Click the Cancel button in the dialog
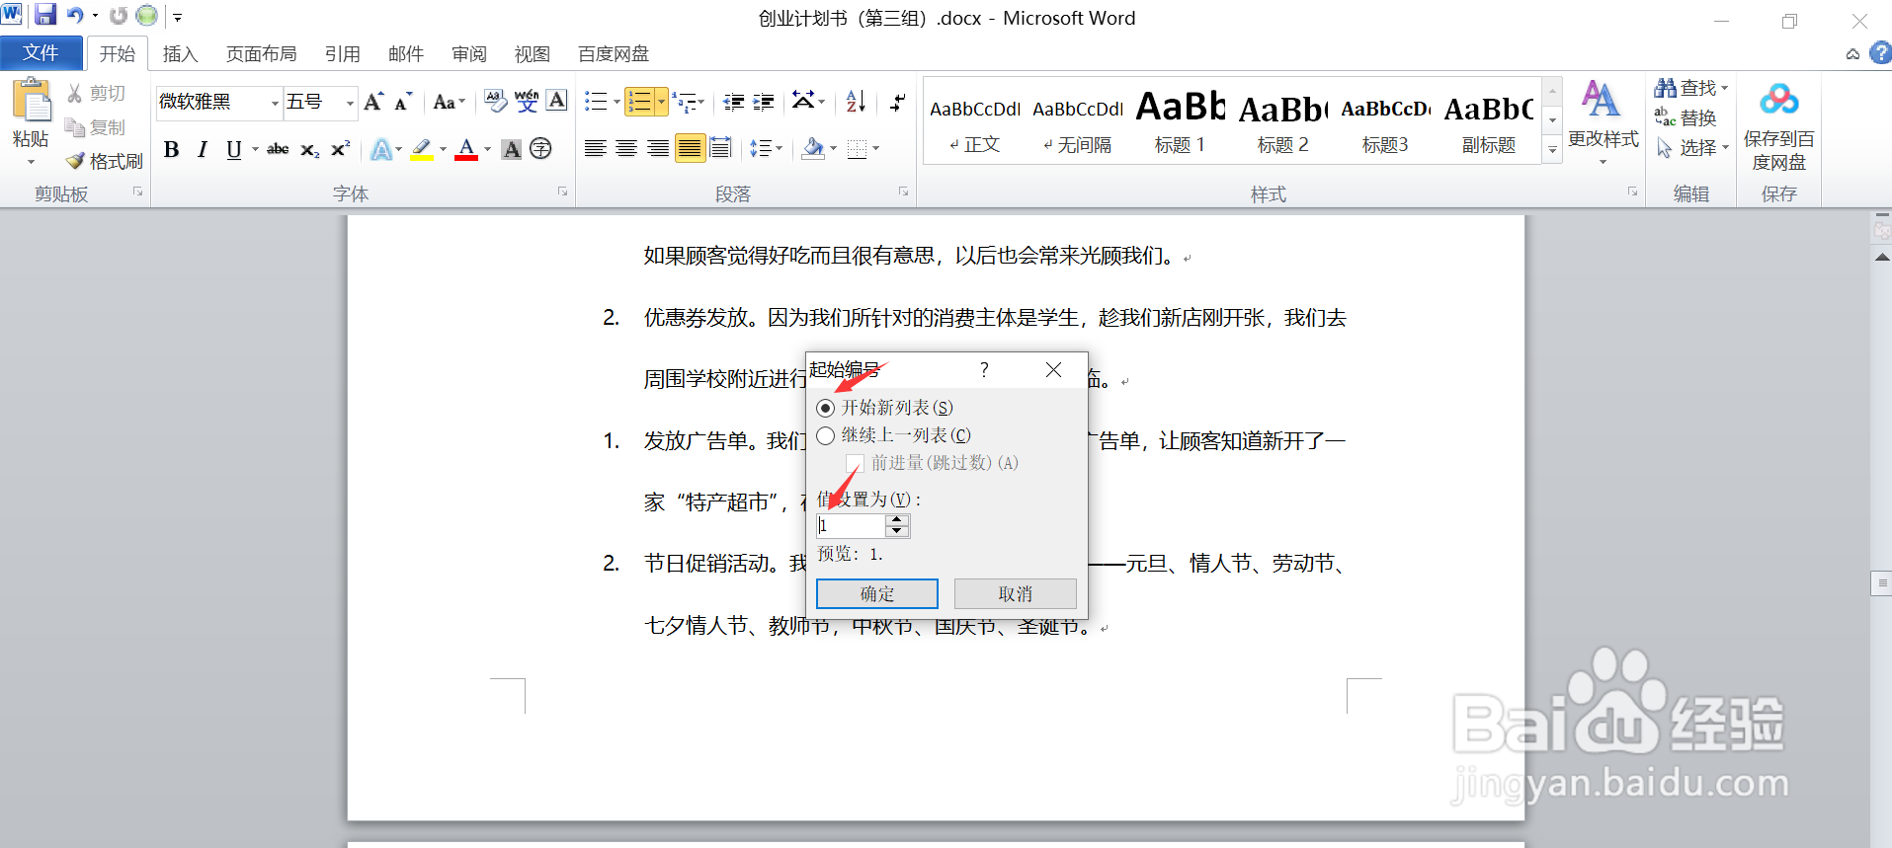1892x848 pixels. pos(1015,593)
